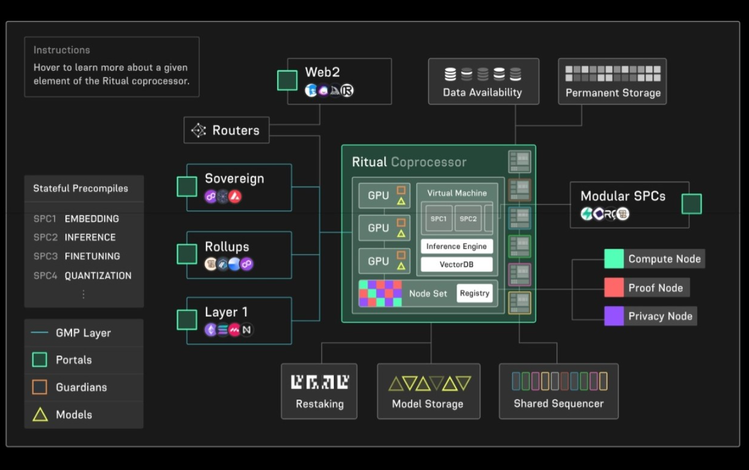This screenshot has width=749, height=470.
Task: Click the GMP Layer line legend entry
Action: pyautogui.click(x=72, y=333)
